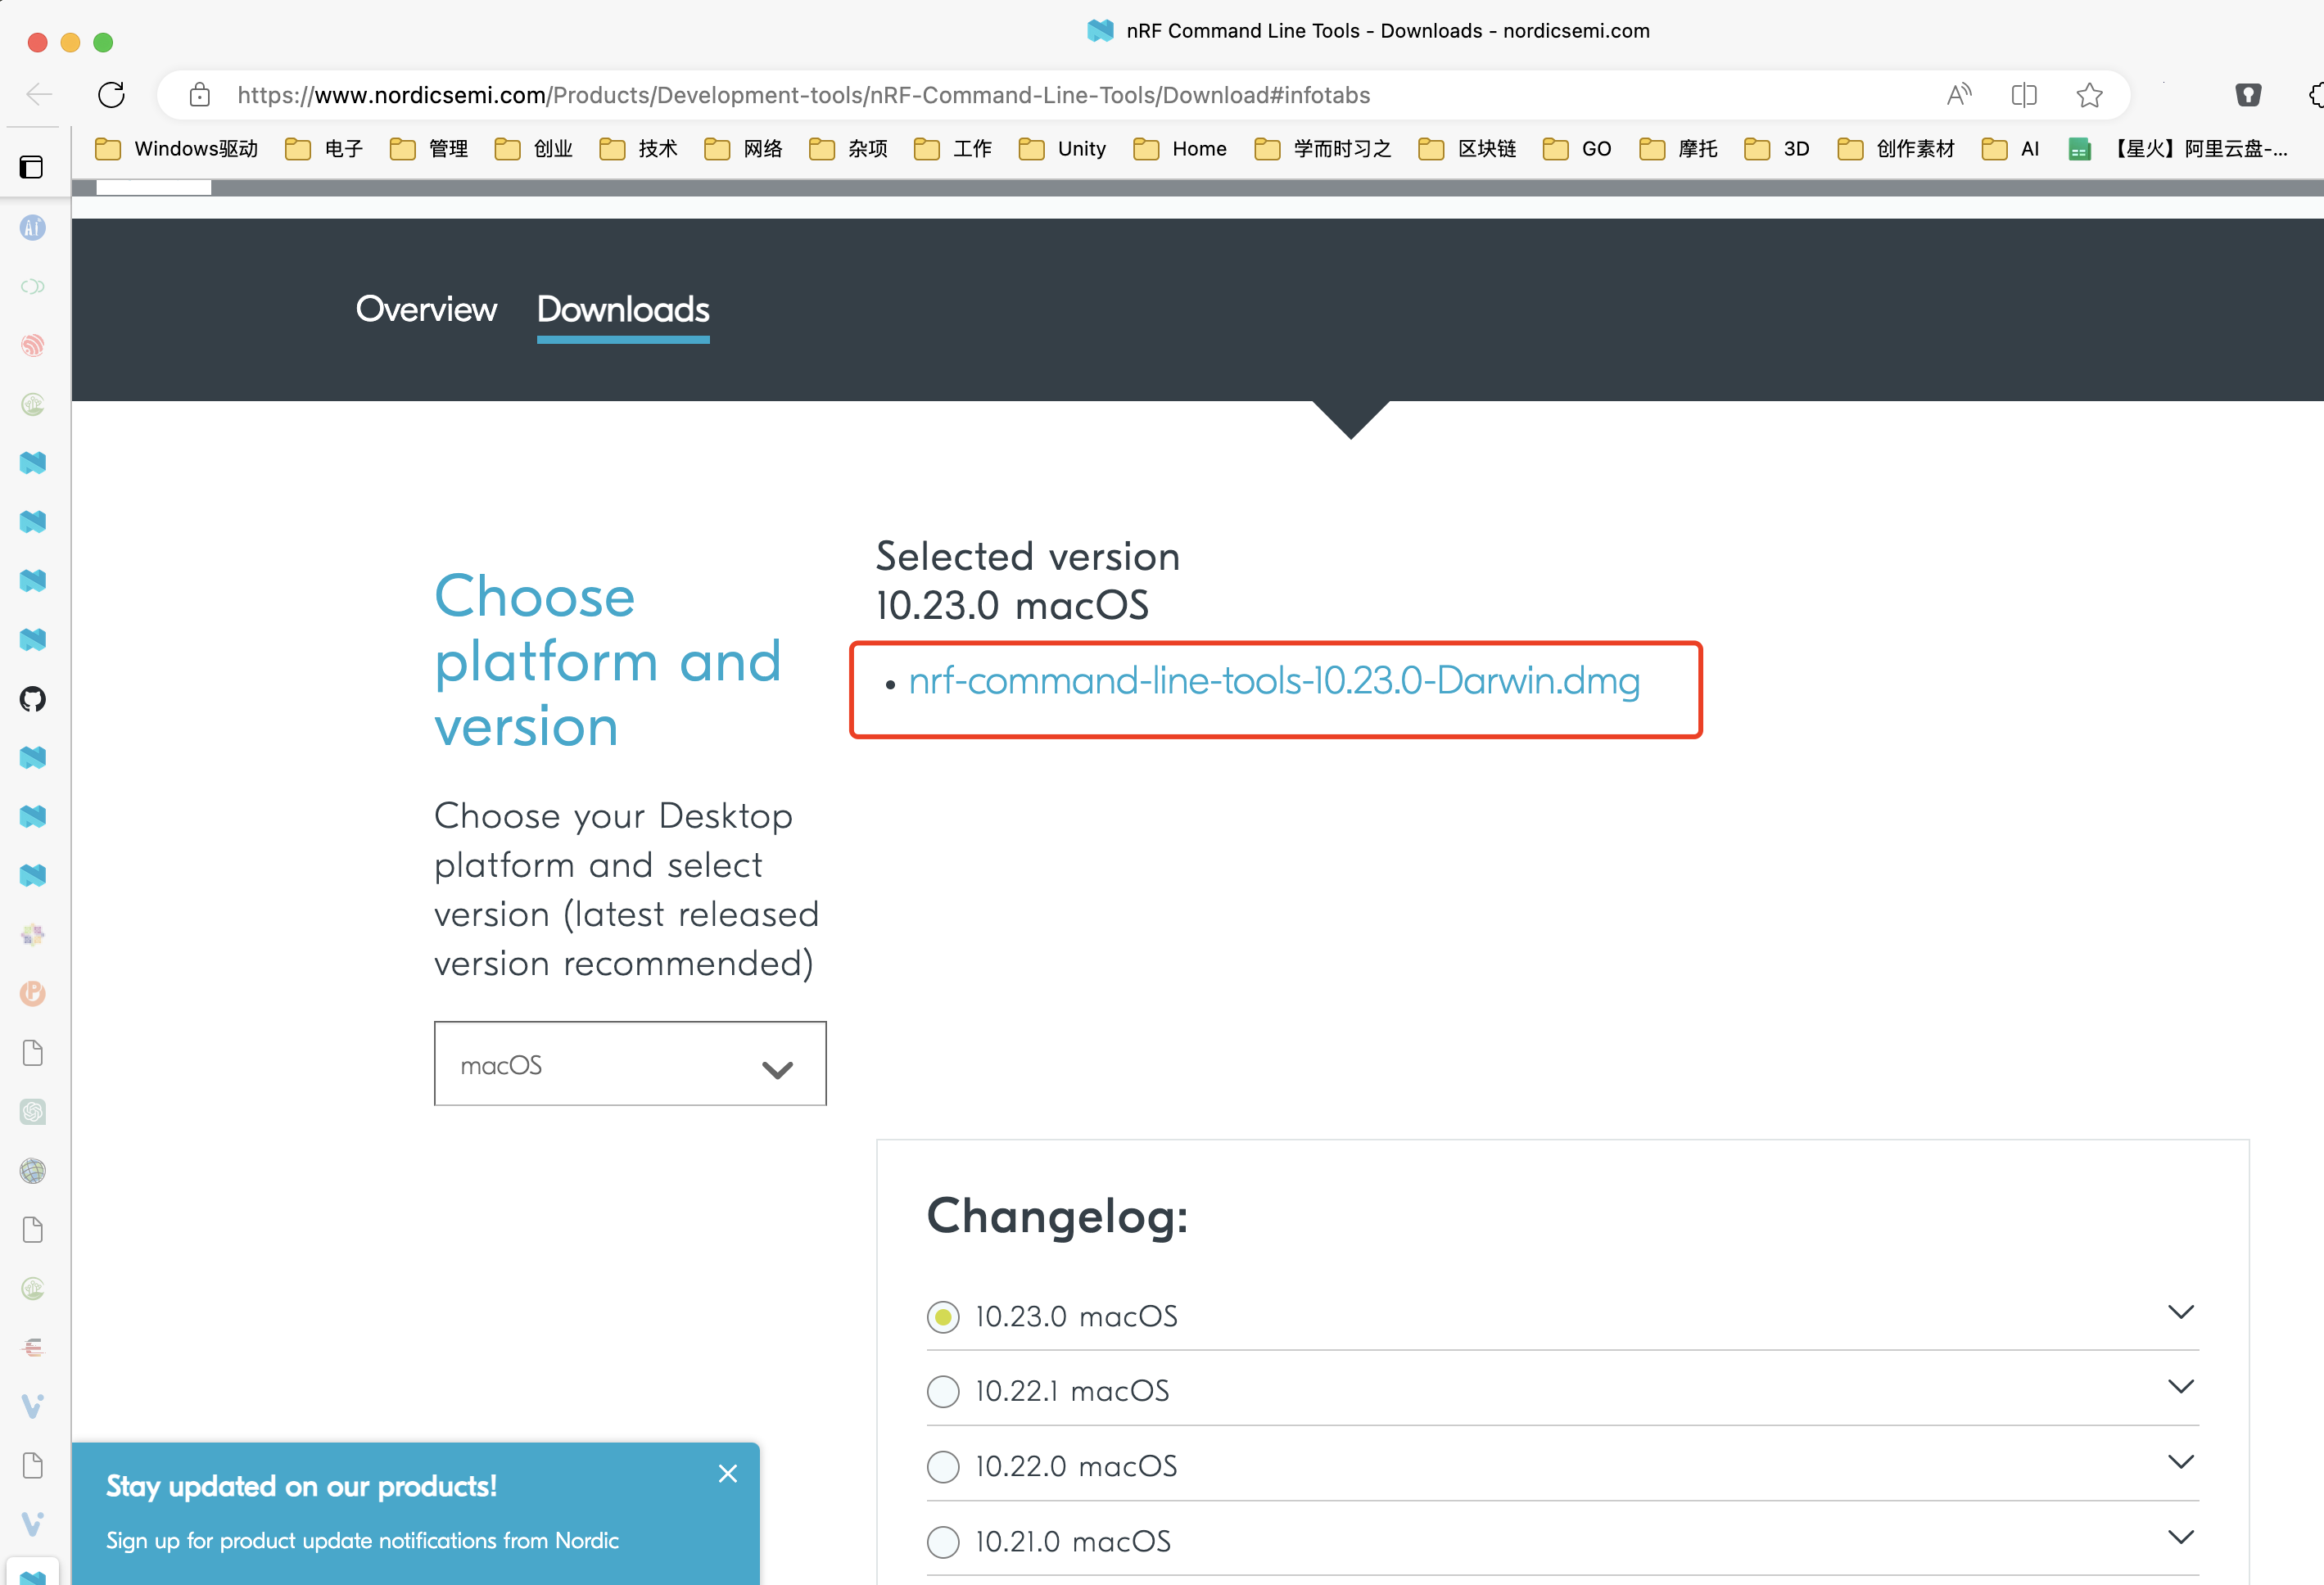Open the 学而时习之 bookmarks menu
The height and width of the screenshot is (1585, 2324).
pos(1323,149)
